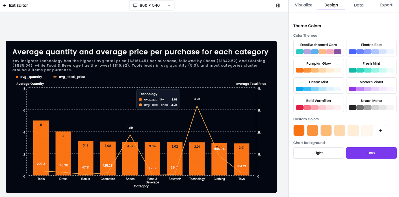Switch chart background to Light
The image size is (399, 197).
click(318, 153)
